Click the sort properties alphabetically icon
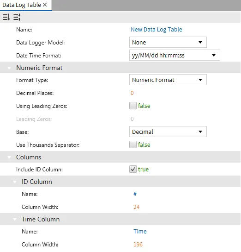241x252 pixels. click(x=6, y=17)
